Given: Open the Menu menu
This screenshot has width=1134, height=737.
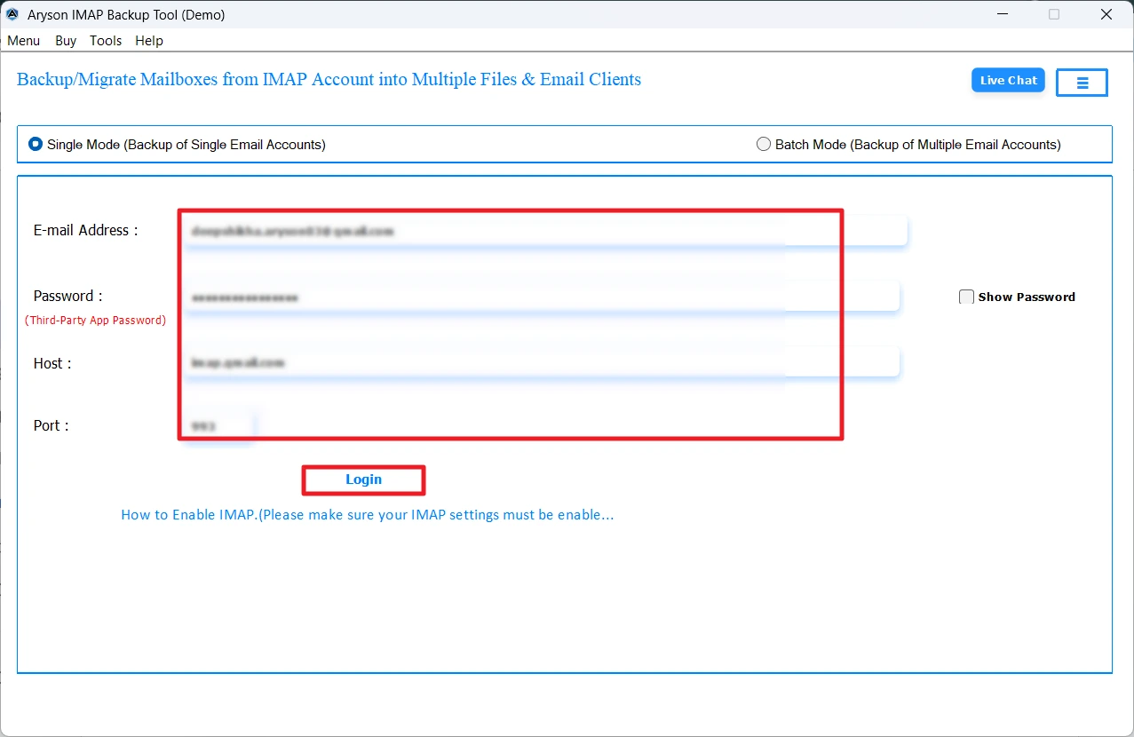Looking at the screenshot, I should [24, 41].
